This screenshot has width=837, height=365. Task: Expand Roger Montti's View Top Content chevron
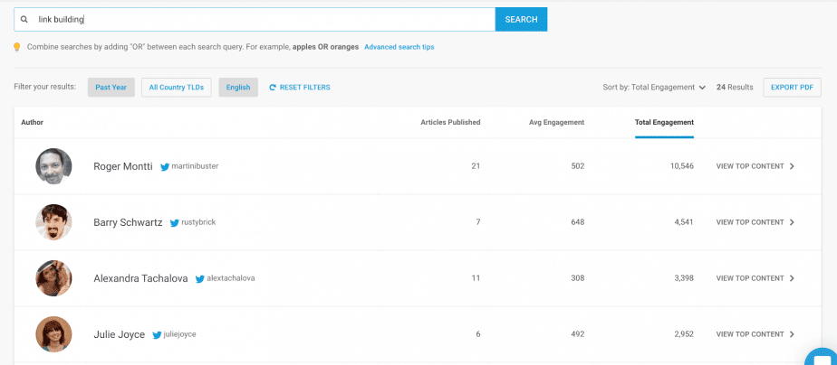[x=792, y=166]
